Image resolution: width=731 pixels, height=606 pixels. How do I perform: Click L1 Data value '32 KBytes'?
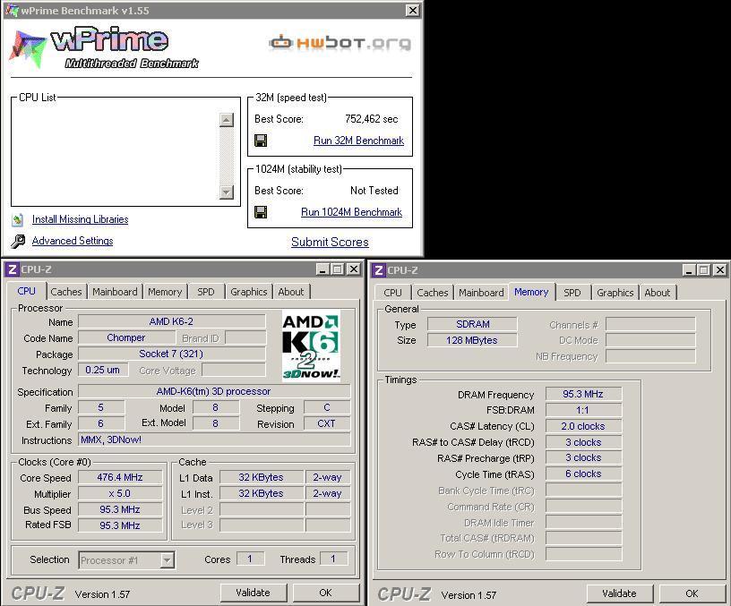[261, 477]
